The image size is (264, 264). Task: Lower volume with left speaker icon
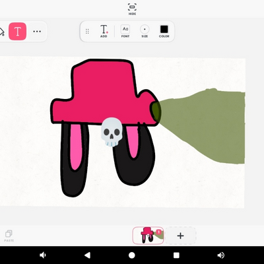coord(42,255)
